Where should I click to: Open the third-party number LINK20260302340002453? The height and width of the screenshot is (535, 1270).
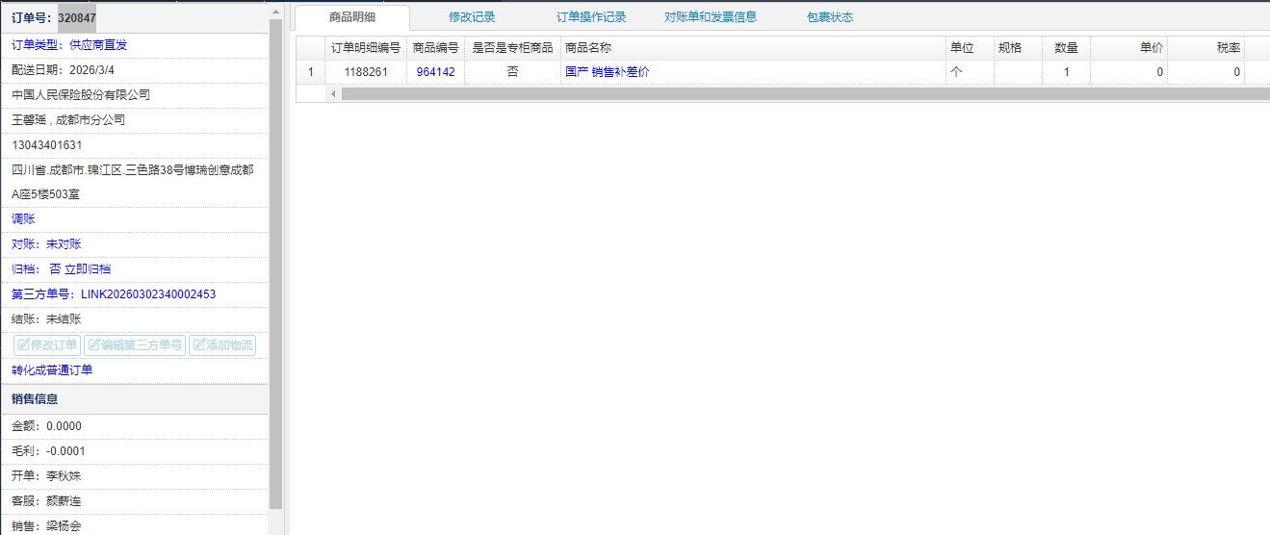(114, 294)
